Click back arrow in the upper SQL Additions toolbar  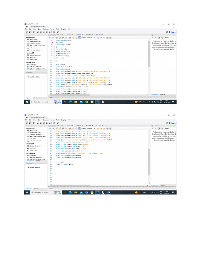(153, 38)
